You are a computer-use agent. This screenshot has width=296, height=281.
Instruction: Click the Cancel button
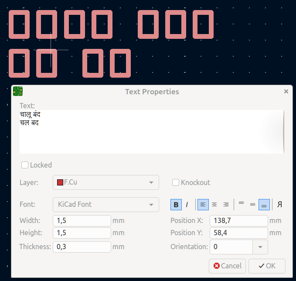point(228,266)
